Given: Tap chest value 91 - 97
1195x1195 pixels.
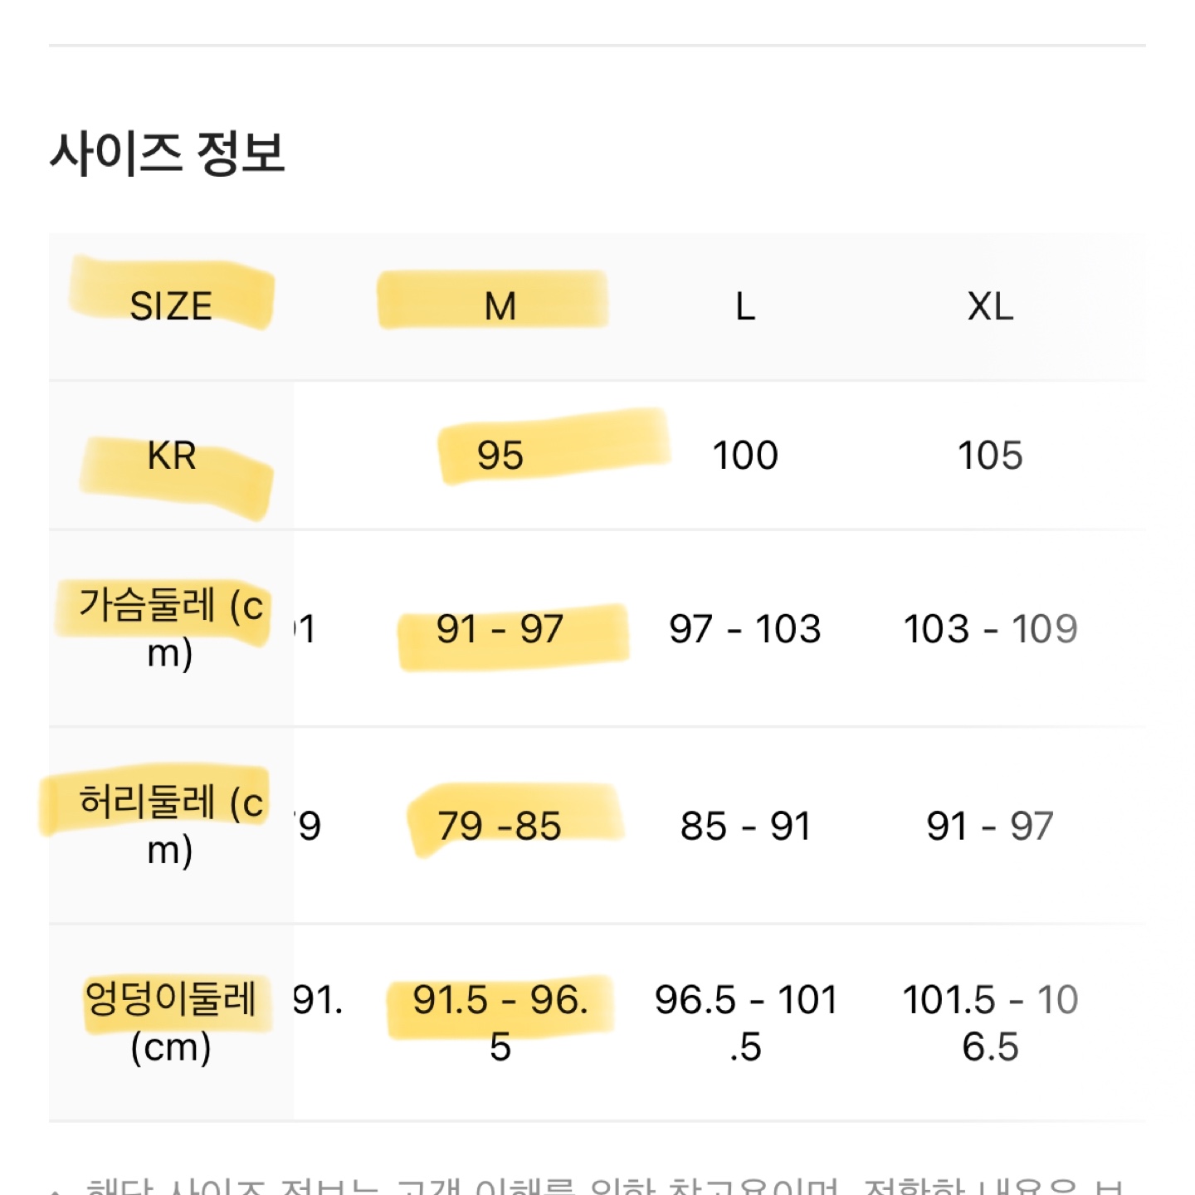Looking at the screenshot, I should [x=500, y=628].
